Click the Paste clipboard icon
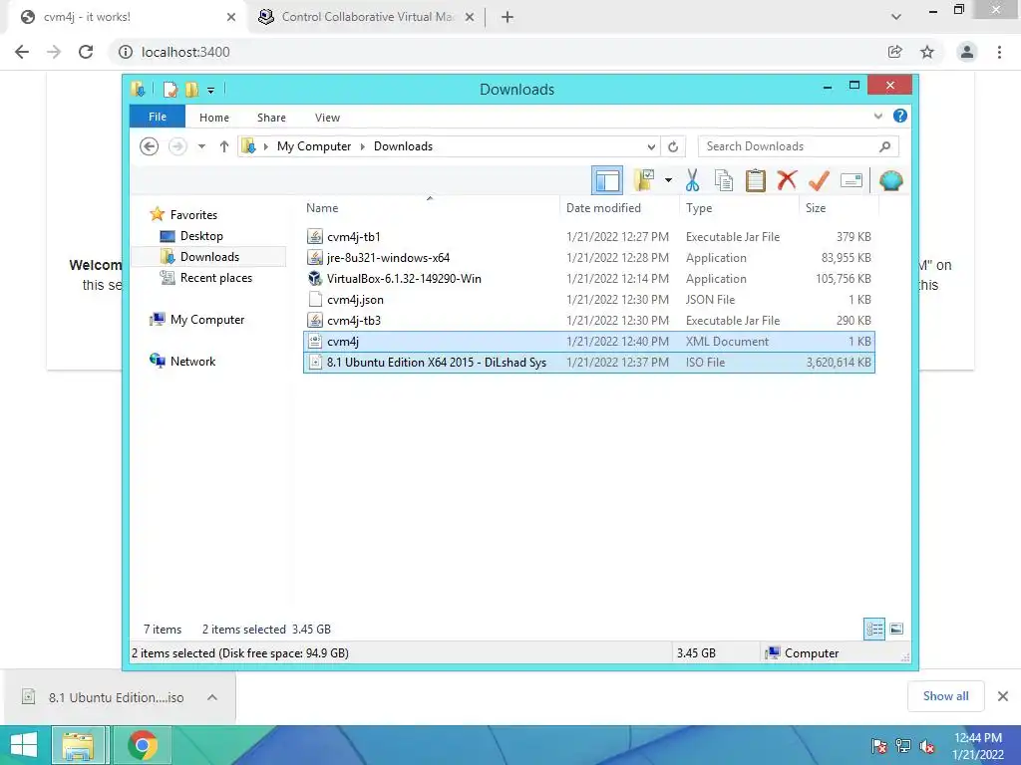The width and height of the screenshot is (1021, 765). 756,180
